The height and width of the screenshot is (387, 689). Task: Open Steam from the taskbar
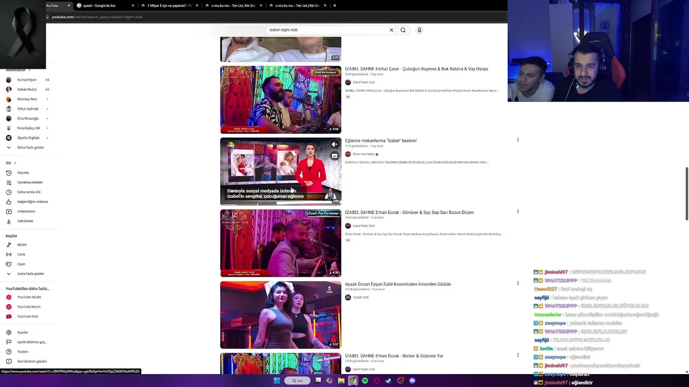pyautogui.click(x=389, y=381)
